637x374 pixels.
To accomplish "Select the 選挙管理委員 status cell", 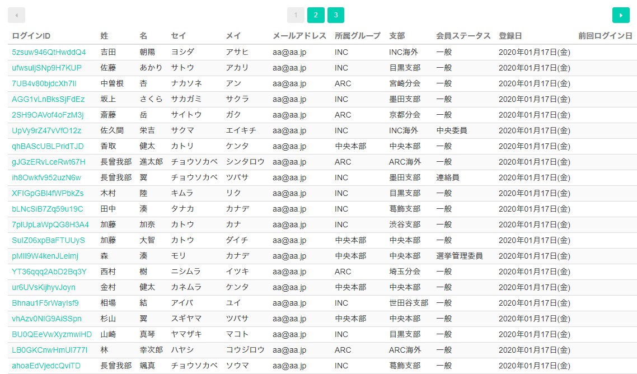I will (x=460, y=256).
